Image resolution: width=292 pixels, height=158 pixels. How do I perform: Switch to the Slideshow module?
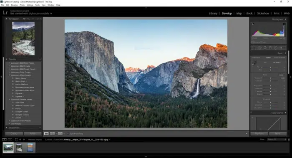[263, 13]
